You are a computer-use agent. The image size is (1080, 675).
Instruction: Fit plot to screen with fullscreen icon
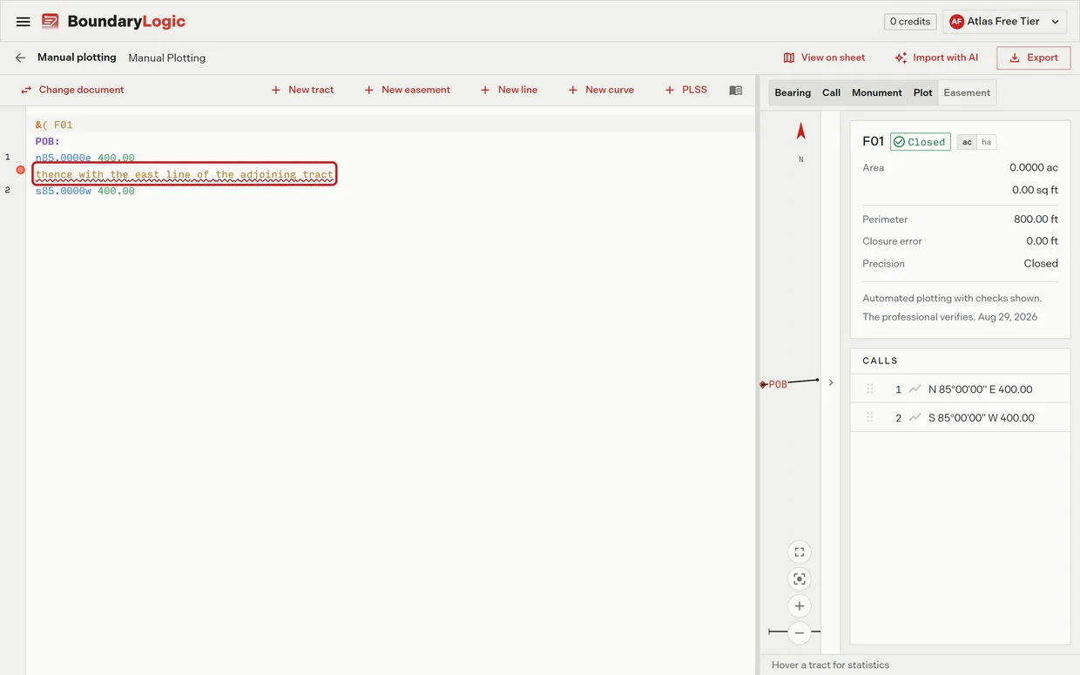pos(800,552)
